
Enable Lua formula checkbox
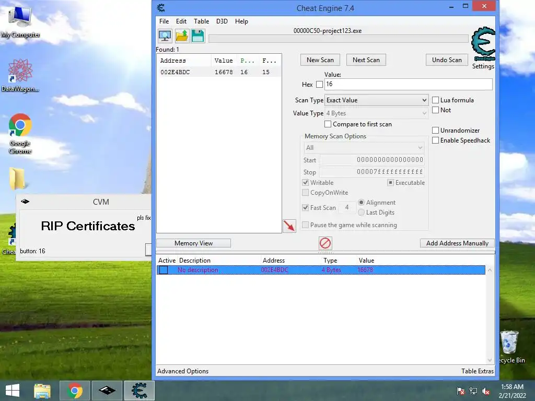tap(435, 100)
